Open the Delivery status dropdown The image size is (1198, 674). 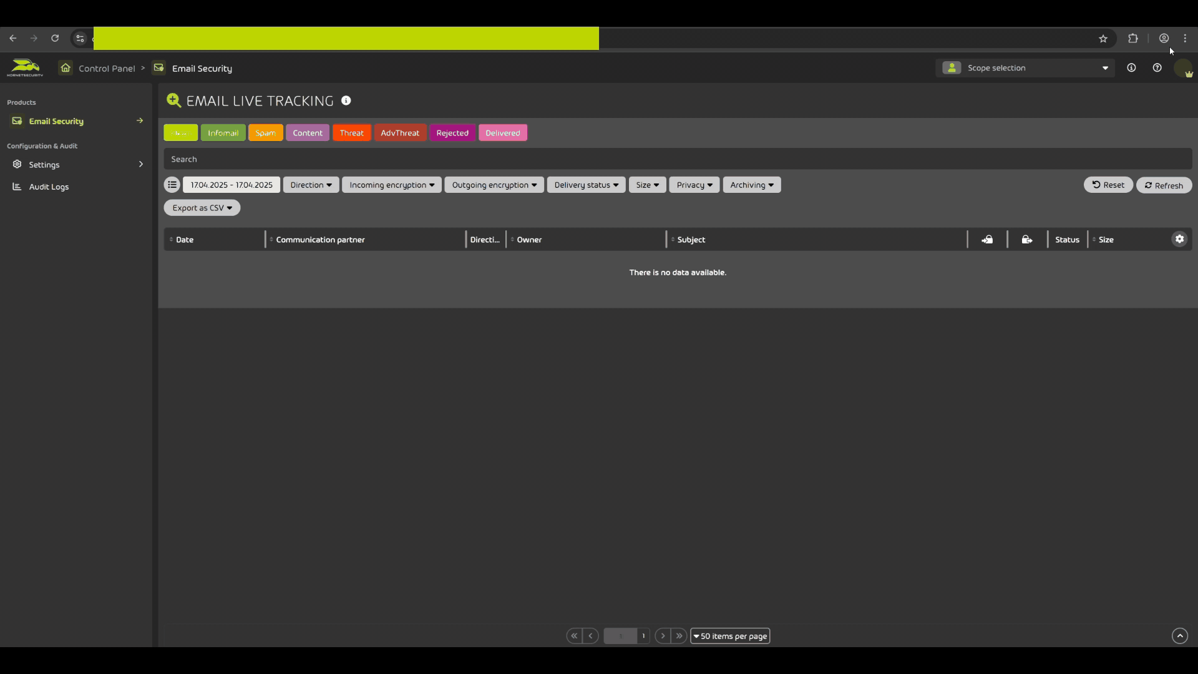tap(587, 185)
